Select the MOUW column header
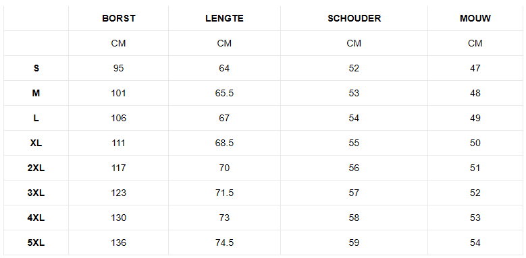Screen dimensions: 526x258 (475, 18)
